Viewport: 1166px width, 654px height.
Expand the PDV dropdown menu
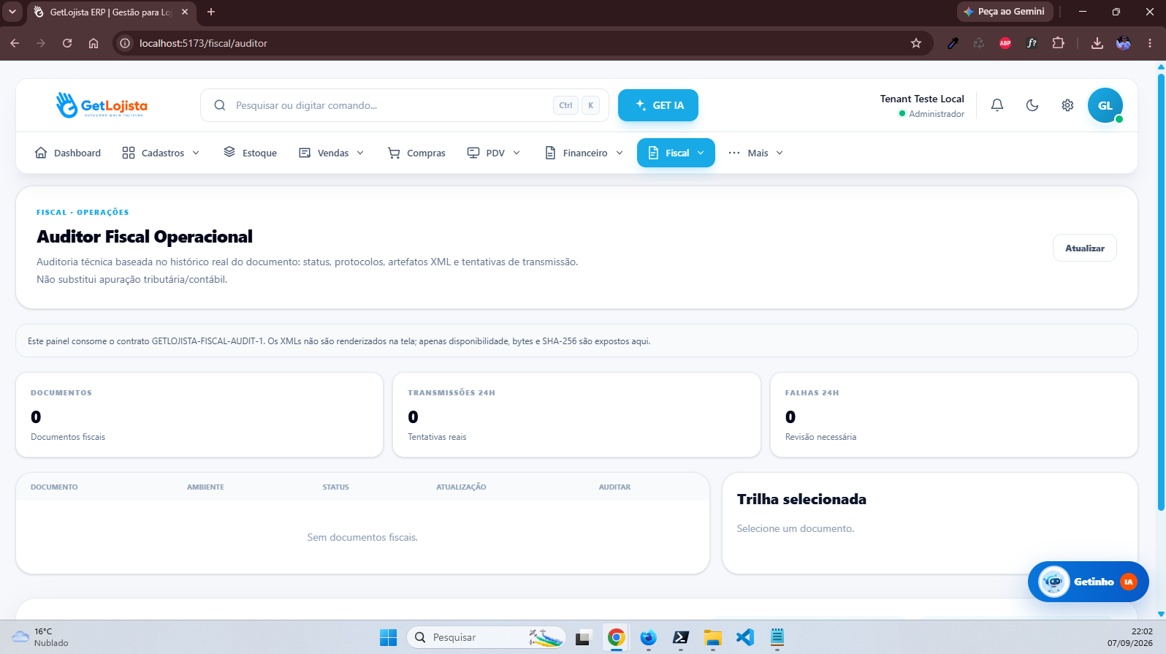point(494,153)
